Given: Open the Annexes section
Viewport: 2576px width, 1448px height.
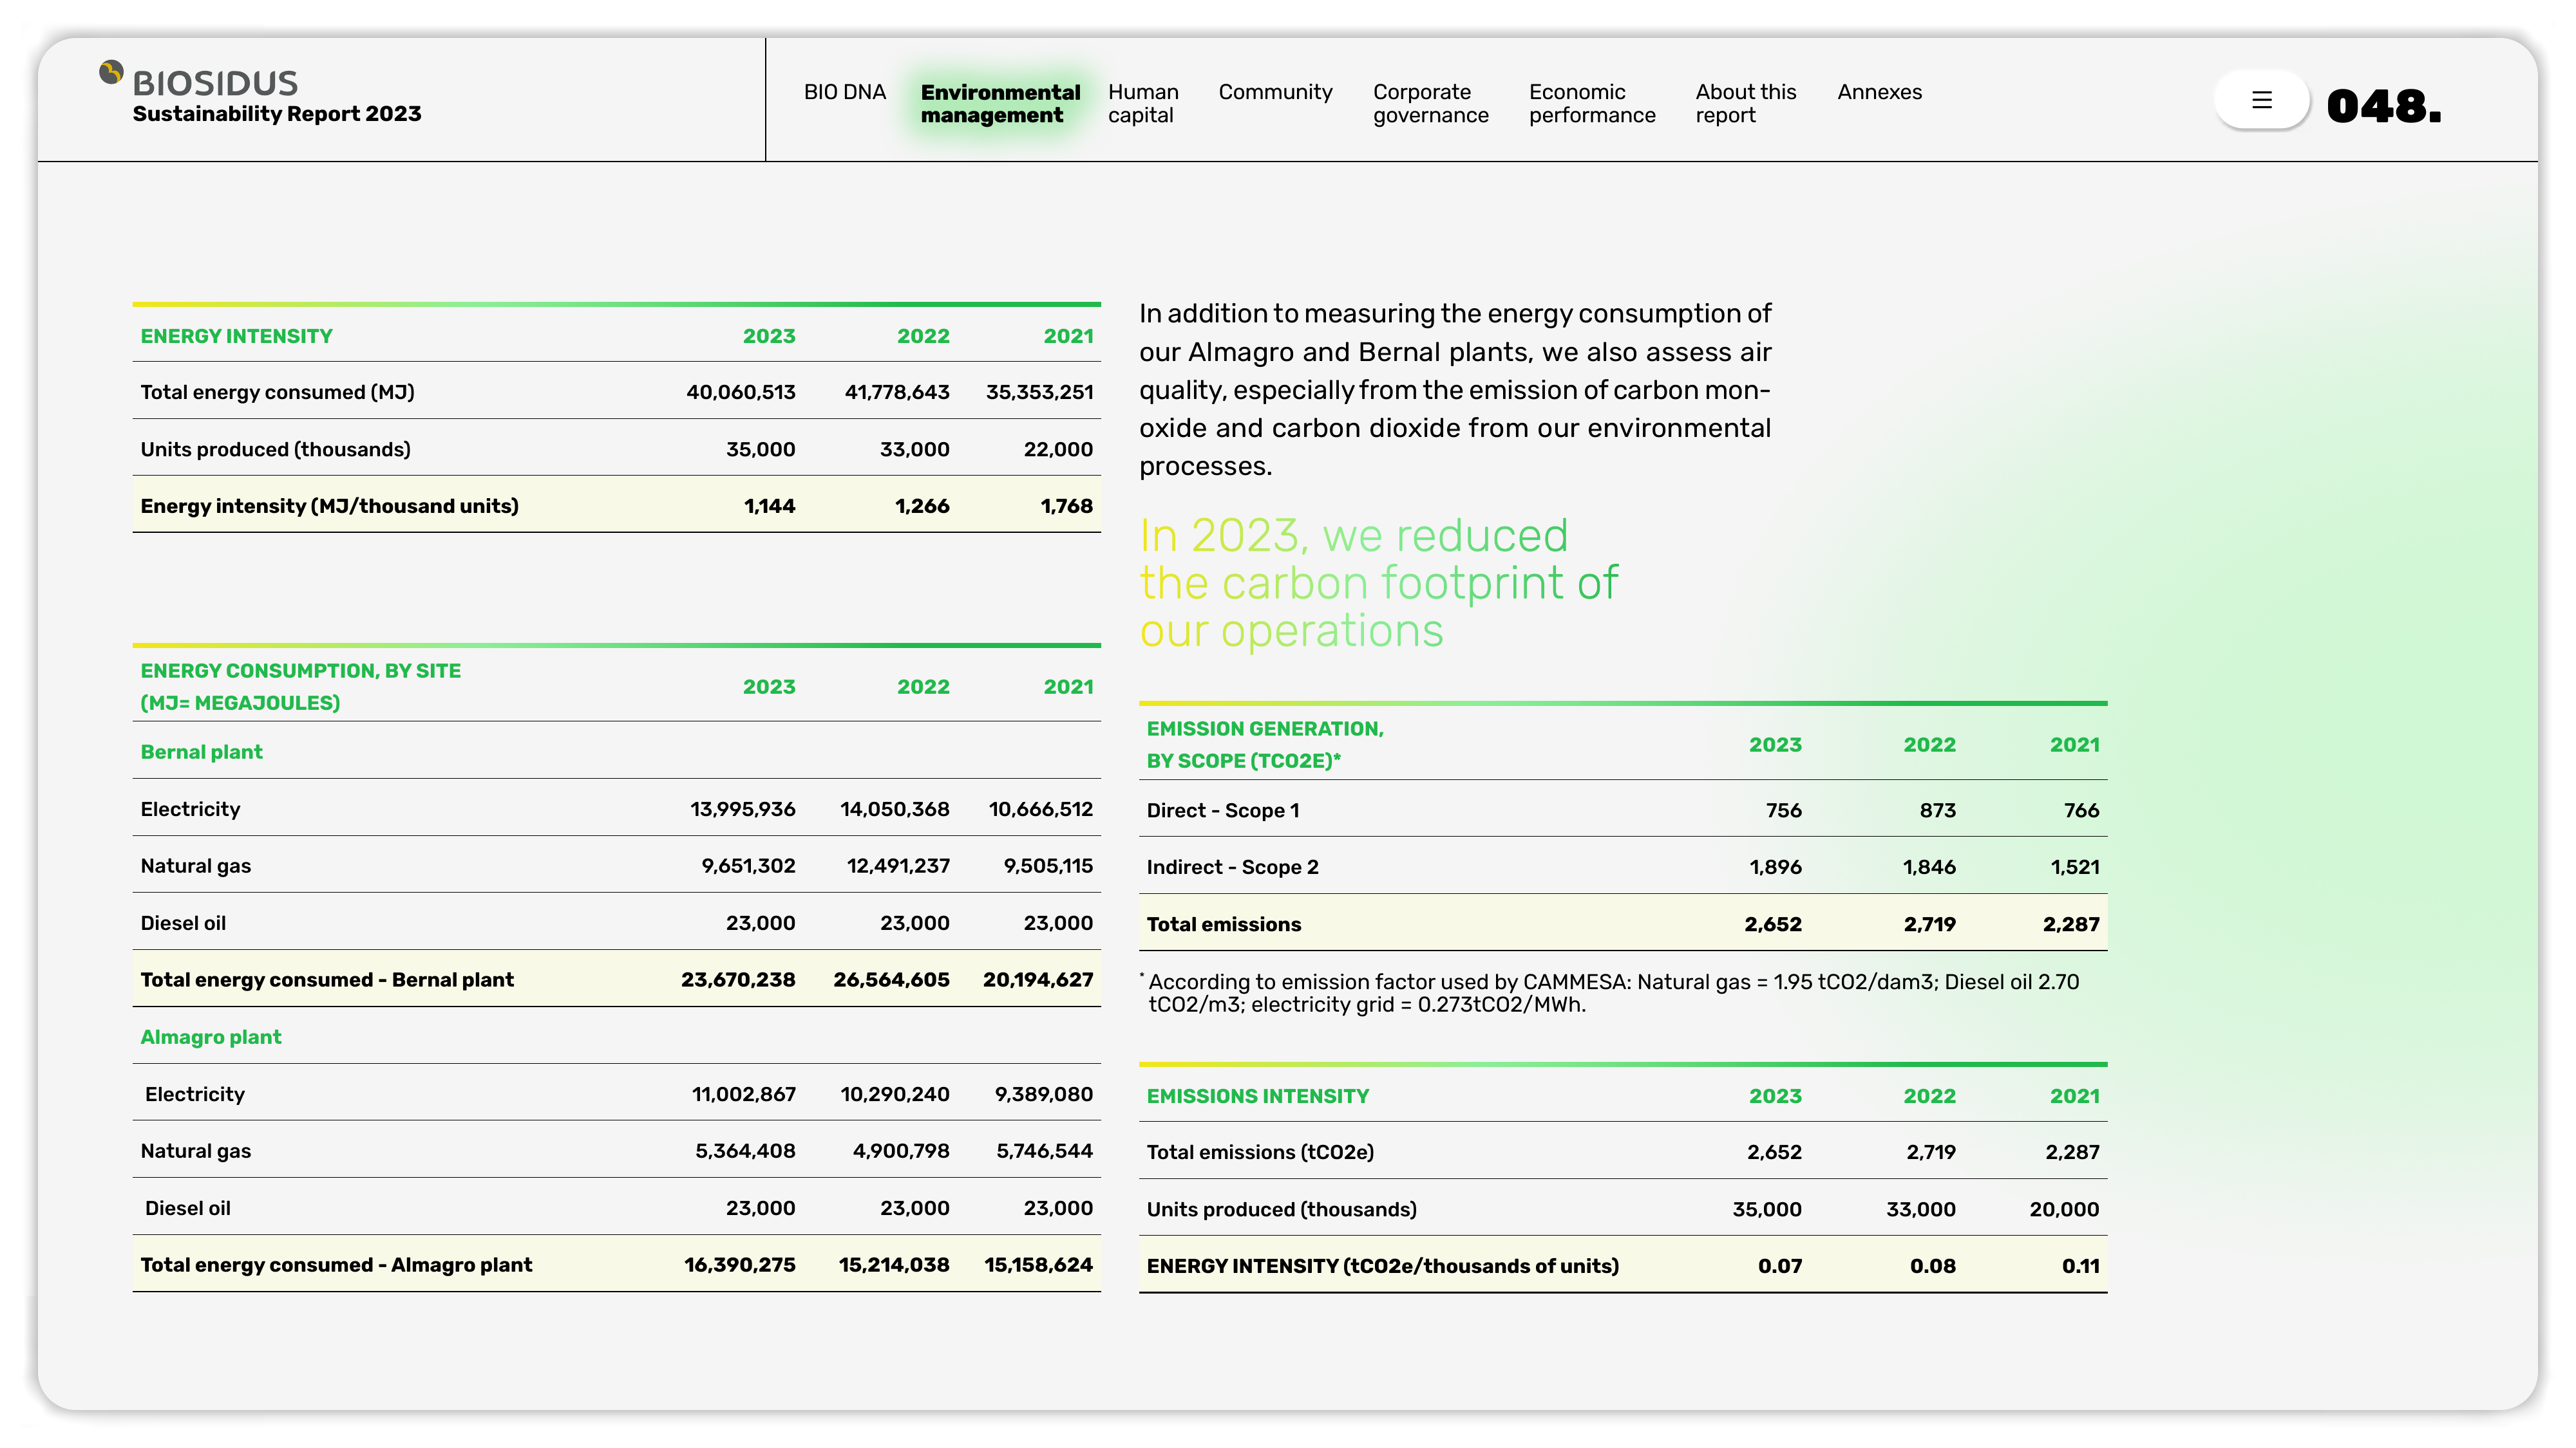Looking at the screenshot, I should tap(1879, 92).
